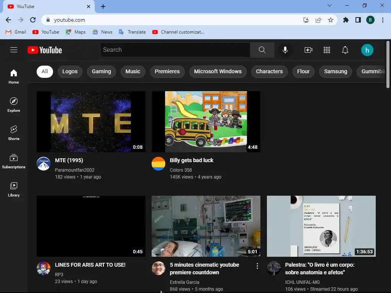Screen dimensions: 391x293
Task: Open the Create video camera icon
Action: (308, 50)
